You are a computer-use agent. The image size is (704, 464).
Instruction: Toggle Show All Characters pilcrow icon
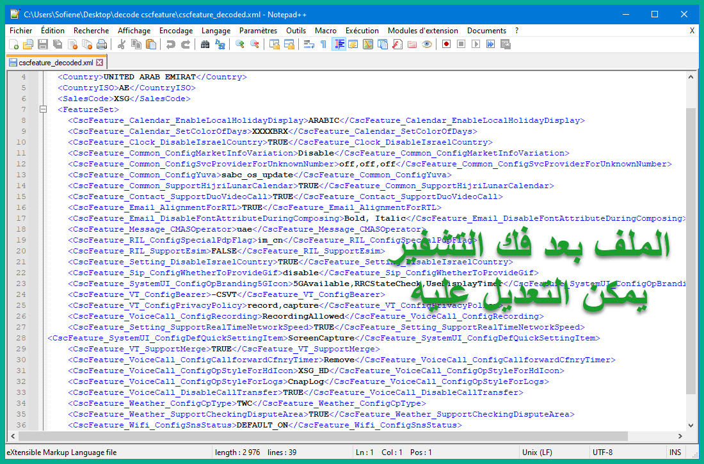tap(323, 44)
